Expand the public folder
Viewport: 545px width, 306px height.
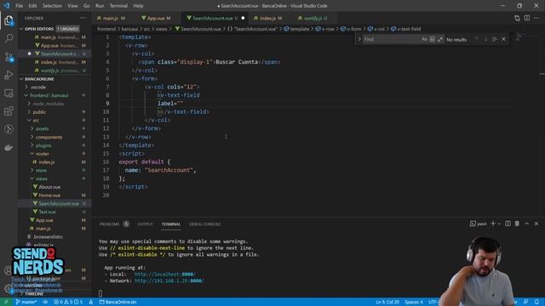(39, 112)
